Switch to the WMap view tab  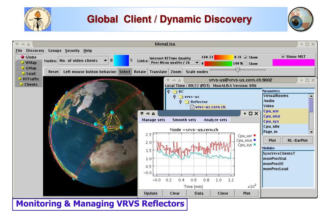coord(29,63)
